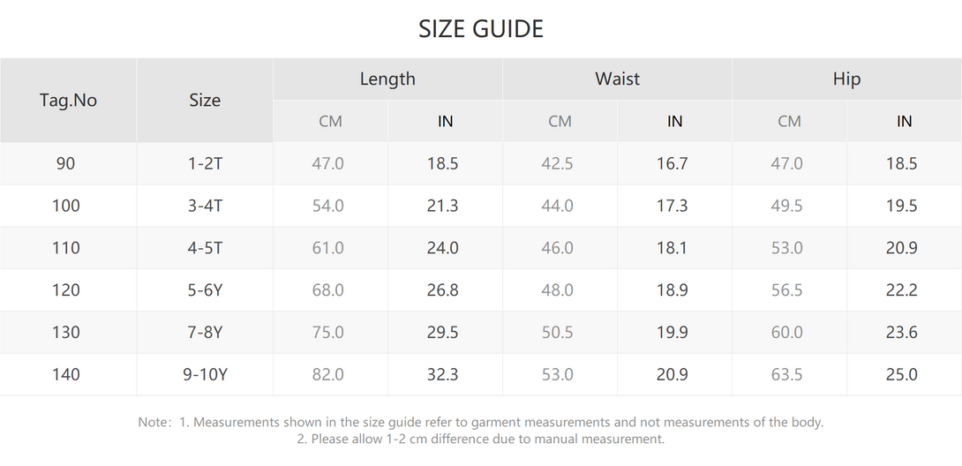
Task: Select length value 26.8 inches
Action: coord(445,290)
